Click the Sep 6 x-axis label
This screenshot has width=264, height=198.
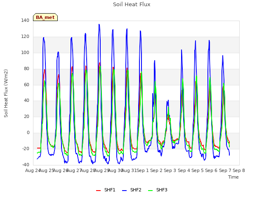211,170
